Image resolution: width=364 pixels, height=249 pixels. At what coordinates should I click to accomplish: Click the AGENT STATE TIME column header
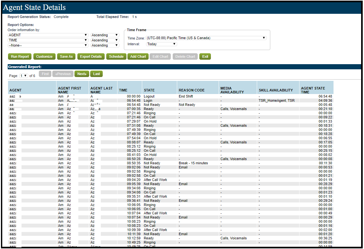click(x=313, y=90)
